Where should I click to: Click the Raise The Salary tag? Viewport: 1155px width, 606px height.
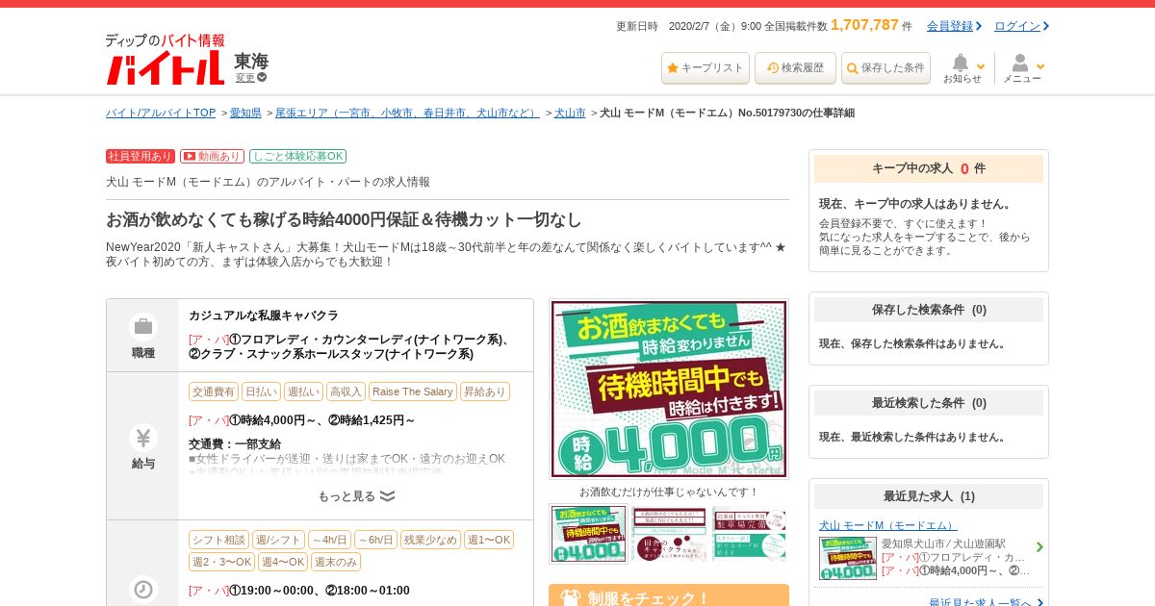[412, 391]
